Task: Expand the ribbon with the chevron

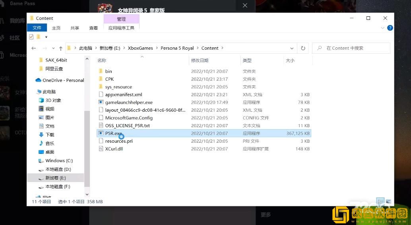Action: pyautogui.click(x=383, y=28)
